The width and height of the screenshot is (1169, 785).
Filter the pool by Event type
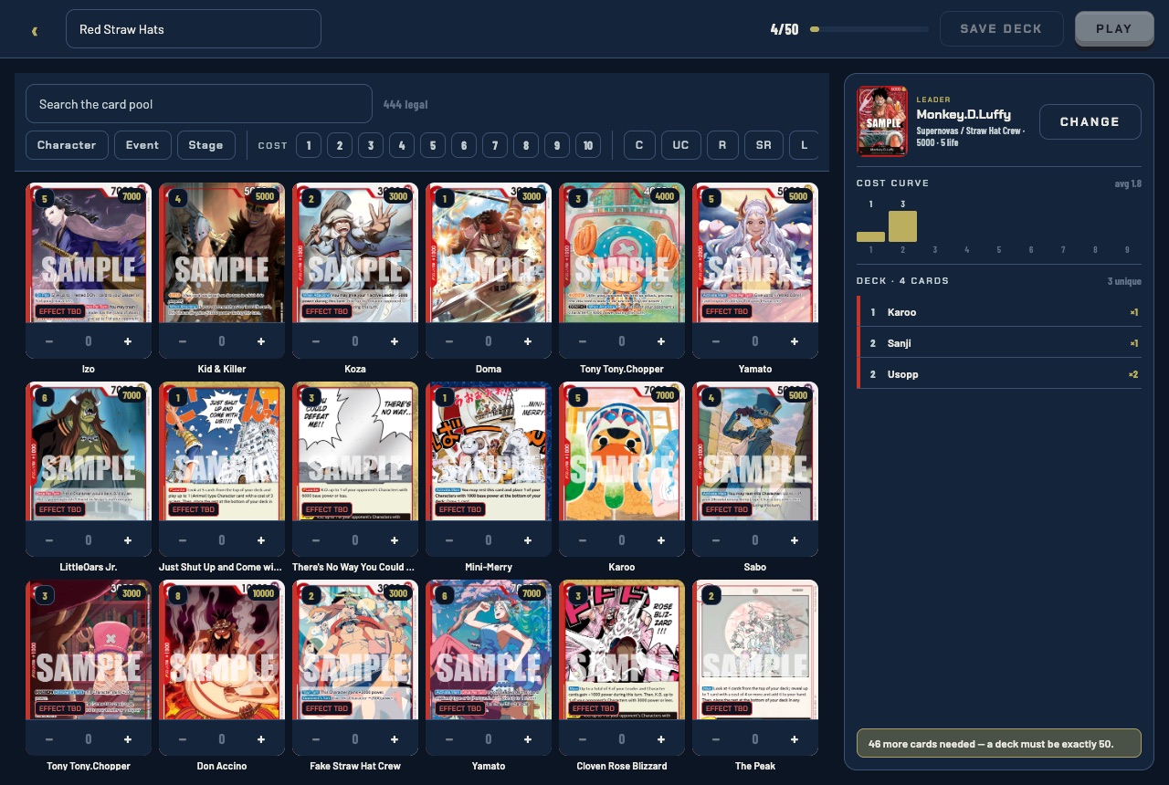(x=142, y=145)
